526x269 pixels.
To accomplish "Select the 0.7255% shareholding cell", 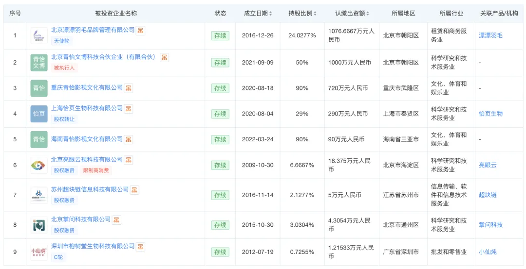I will pyautogui.click(x=302, y=252).
